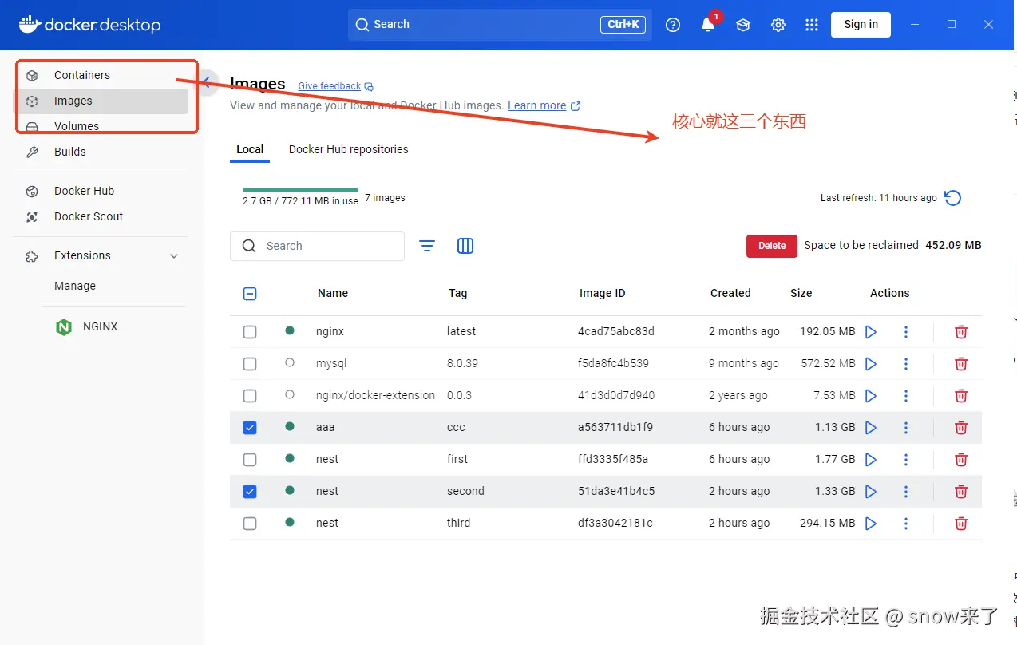Delete the nginx latest image via trash
The width and height of the screenshot is (1017, 645).
(x=961, y=331)
